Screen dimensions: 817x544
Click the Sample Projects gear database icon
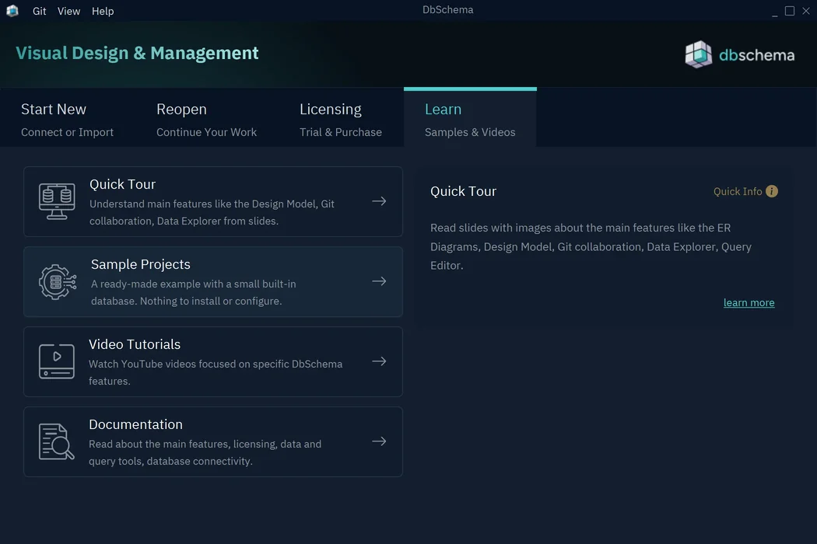point(58,281)
